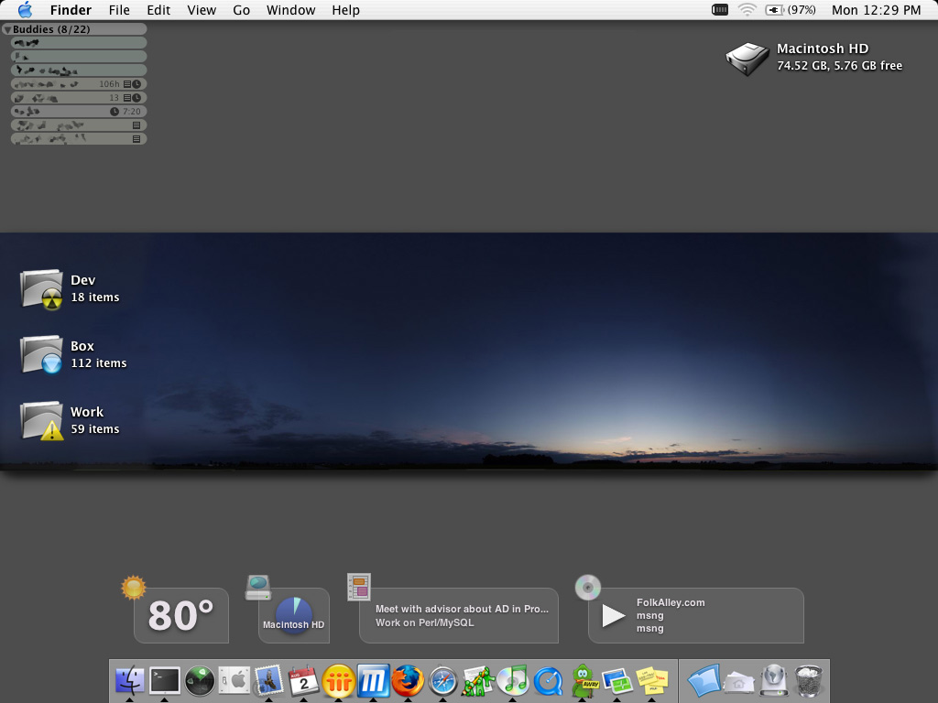The width and height of the screenshot is (938, 703).
Task: Select the Dev folder on the desktop
Action: point(42,289)
